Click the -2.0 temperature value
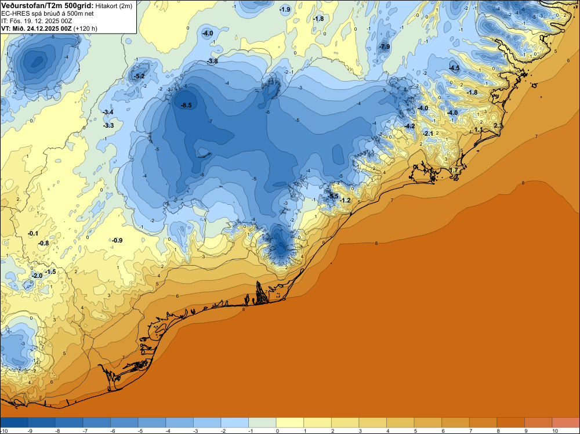The height and width of the screenshot is (434, 580). (37, 276)
